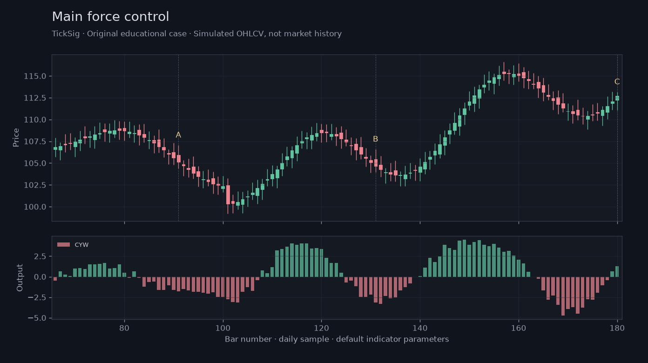Click price axis tick 102.5

pyautogui.click(x=35, y=185)
